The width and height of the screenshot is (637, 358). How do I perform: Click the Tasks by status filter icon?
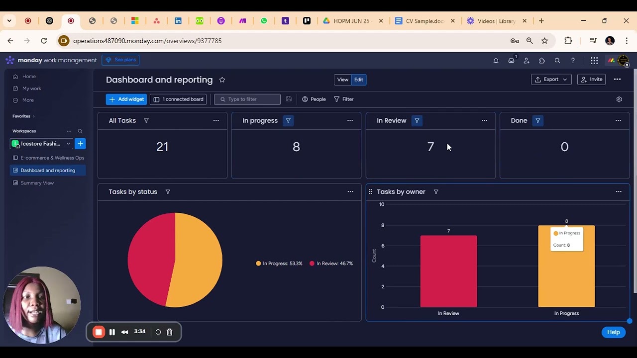(168, 191)
